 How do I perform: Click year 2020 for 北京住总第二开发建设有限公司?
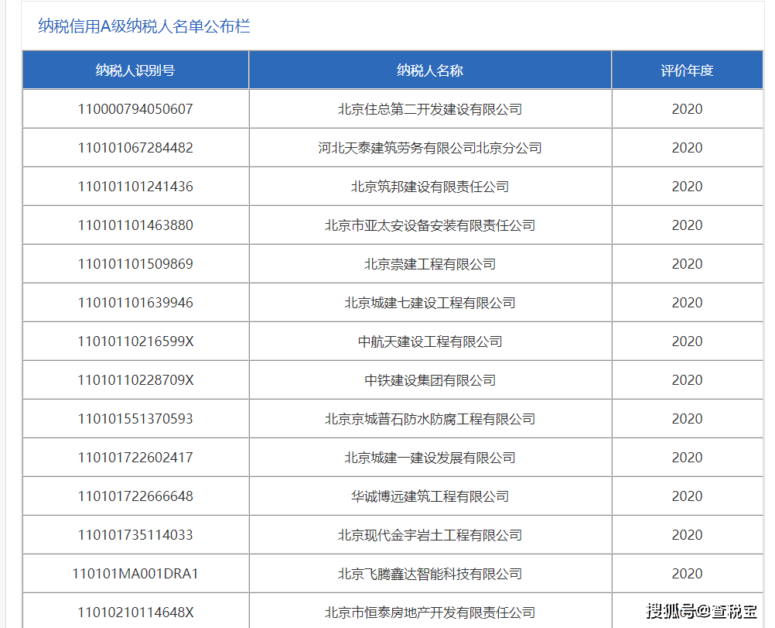pyautogui.click(x=687, y=109)
